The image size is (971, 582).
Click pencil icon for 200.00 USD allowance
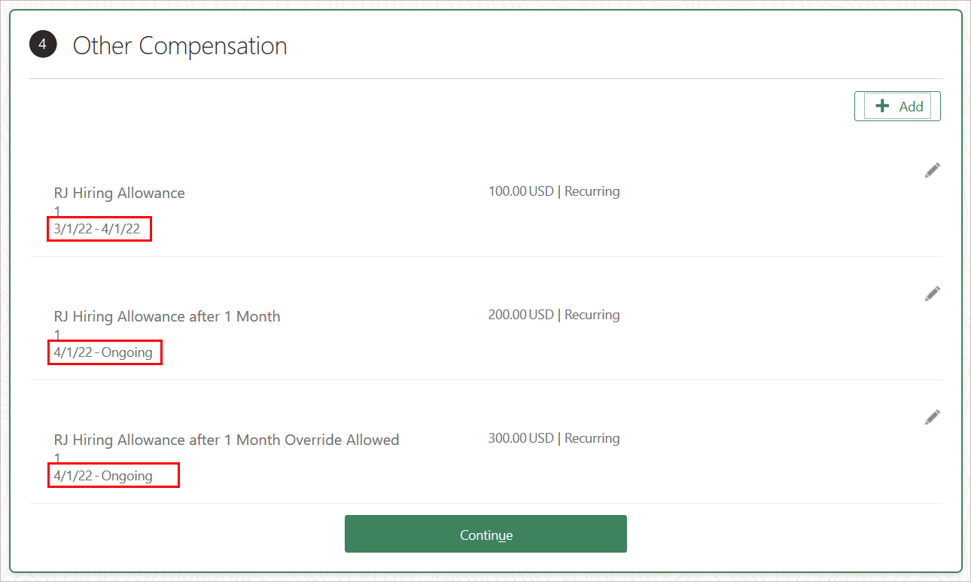click(932, 294)
